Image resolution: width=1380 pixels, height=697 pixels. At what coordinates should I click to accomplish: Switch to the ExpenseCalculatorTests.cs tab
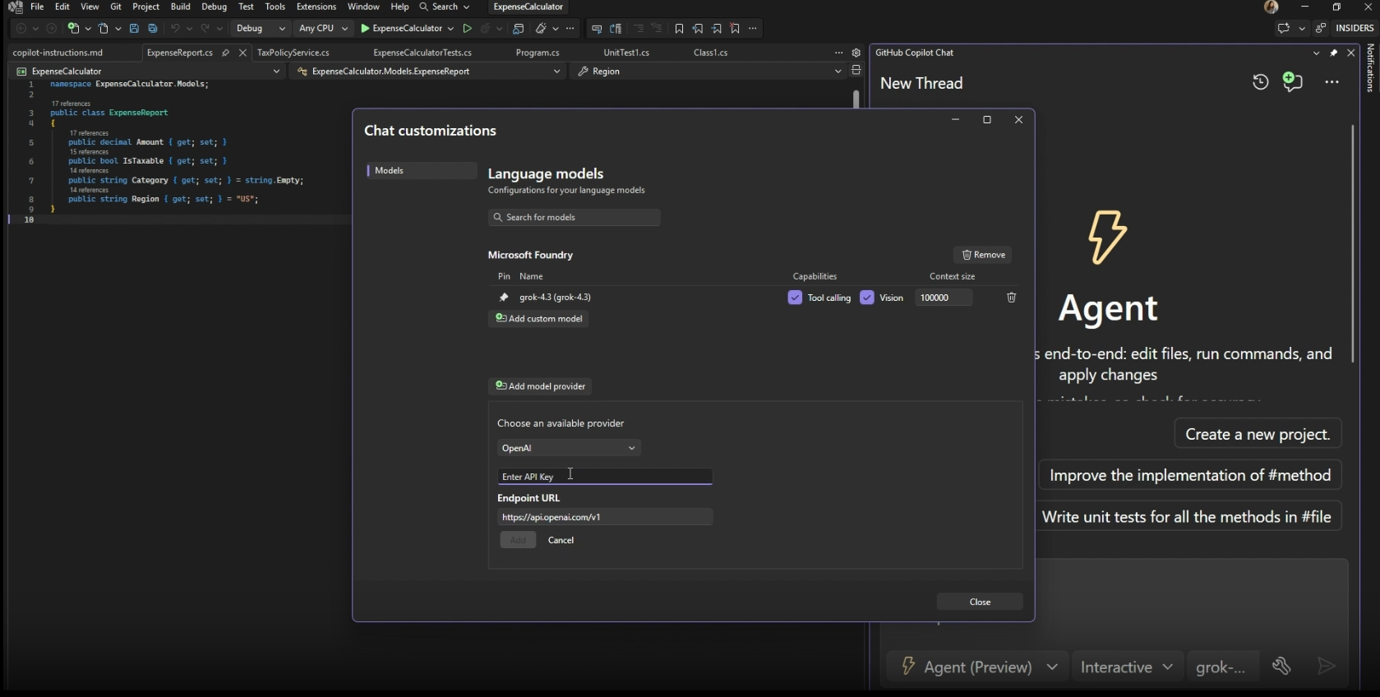click(422, 53)
